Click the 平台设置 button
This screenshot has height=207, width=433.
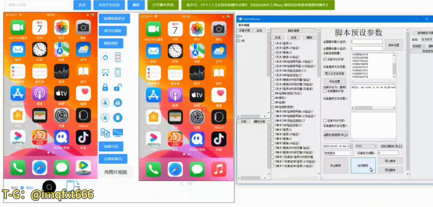pos(335,81)
